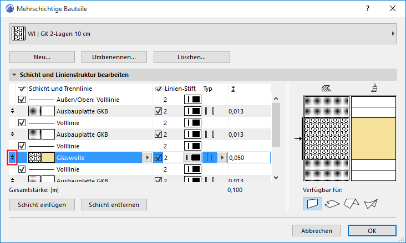Image resolution: width=406 pixels, height=243 pixels.
Task: Click the Schicht einfügen button
Action: coord(42,204)
